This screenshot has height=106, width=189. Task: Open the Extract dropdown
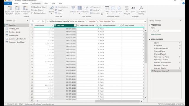coord(59,10)
